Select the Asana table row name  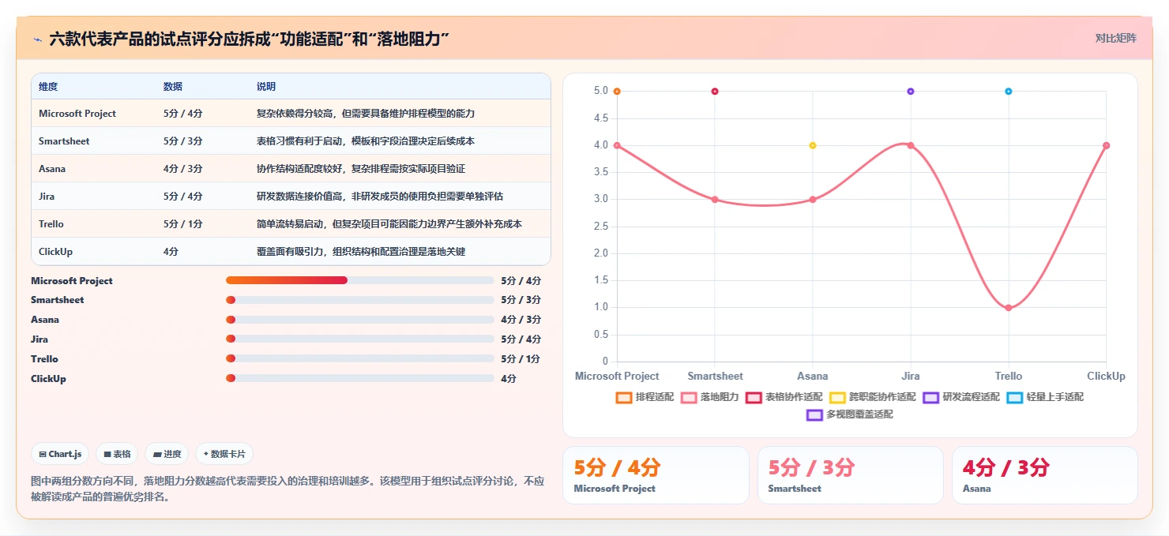(52, 169)
